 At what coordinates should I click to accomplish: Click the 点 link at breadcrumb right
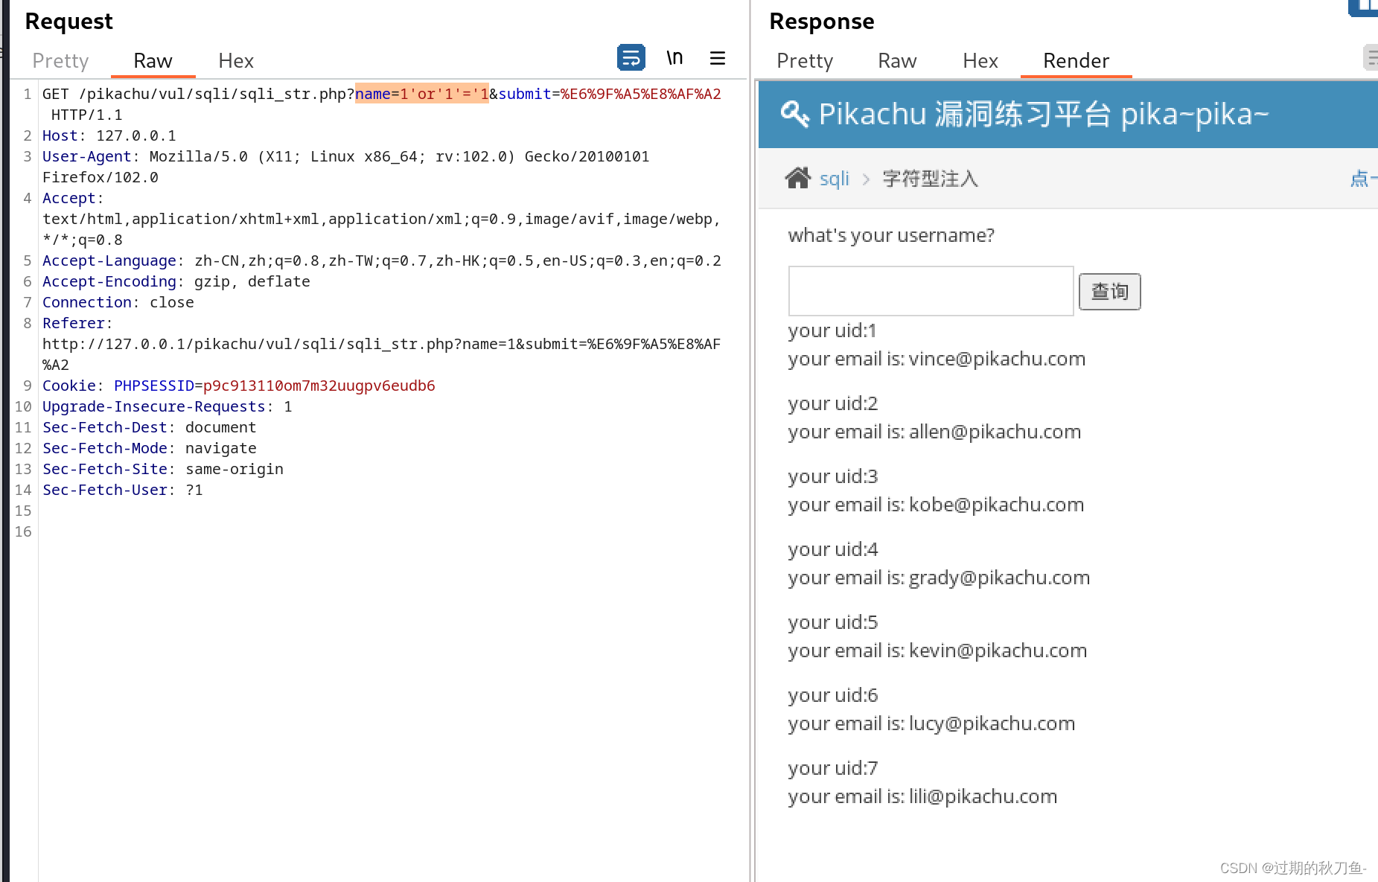click(x=1362, y=179)
